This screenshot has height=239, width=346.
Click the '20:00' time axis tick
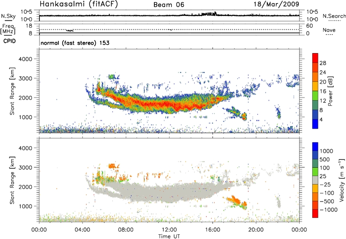click(x=256, y=230)
